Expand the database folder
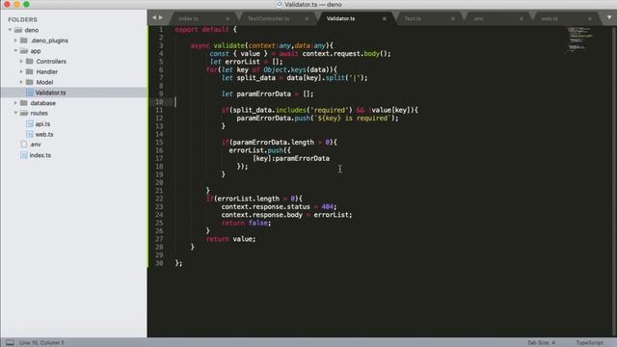The image size is (617, 347). coord(15,103)
